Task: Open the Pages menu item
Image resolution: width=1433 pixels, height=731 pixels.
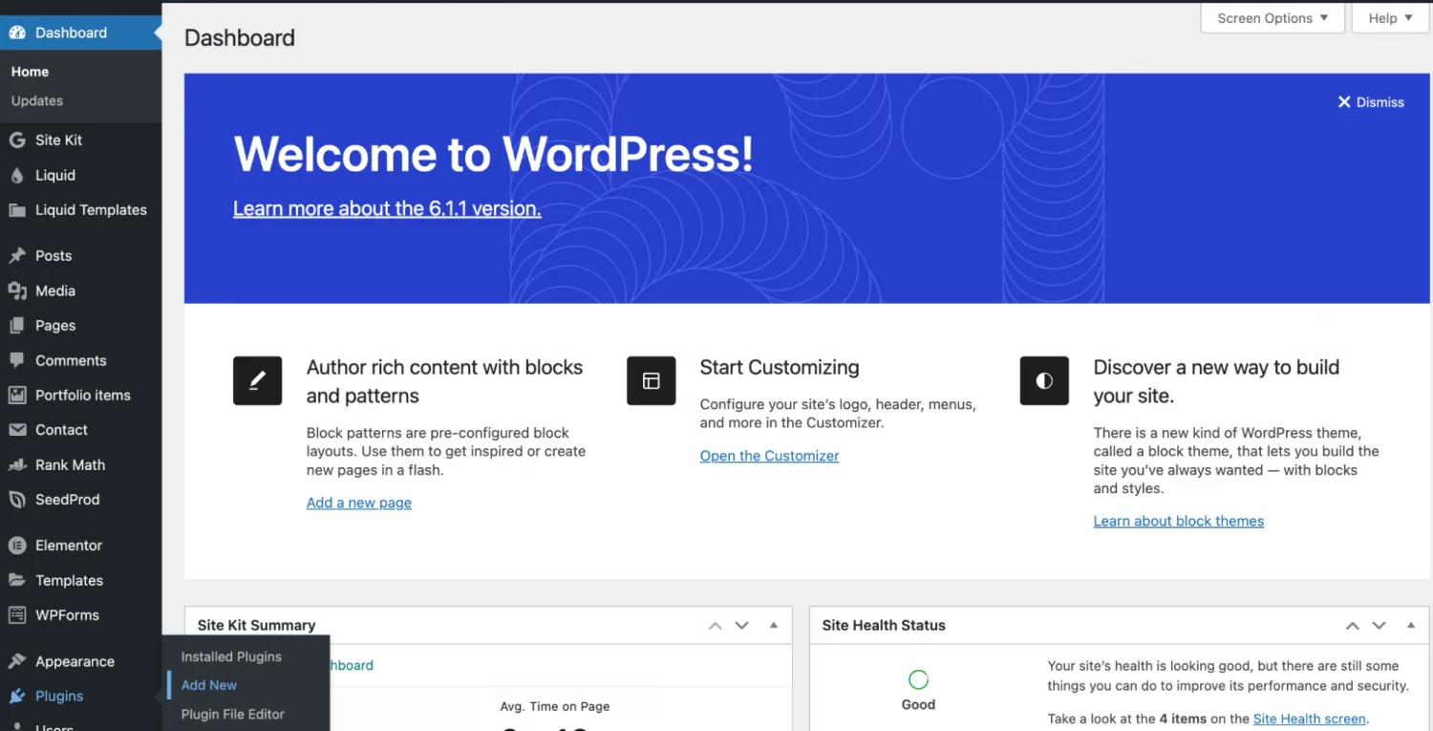Action: click(55, 326)
